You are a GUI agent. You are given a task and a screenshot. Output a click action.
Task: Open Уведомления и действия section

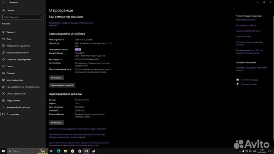point(18,46)
